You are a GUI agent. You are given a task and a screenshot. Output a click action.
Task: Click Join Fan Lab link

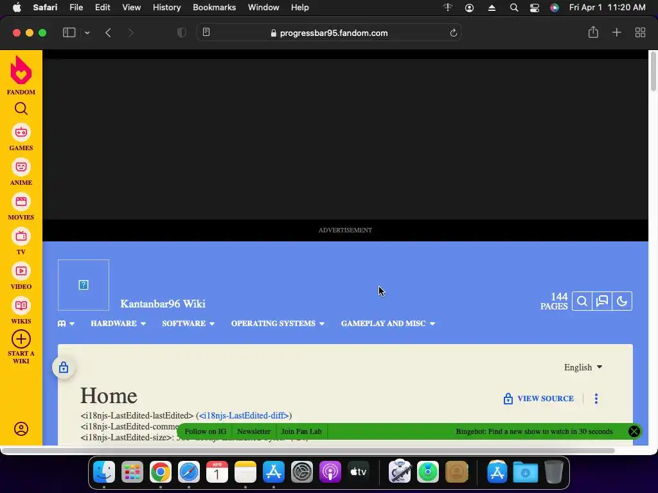[x=301, y=431]
